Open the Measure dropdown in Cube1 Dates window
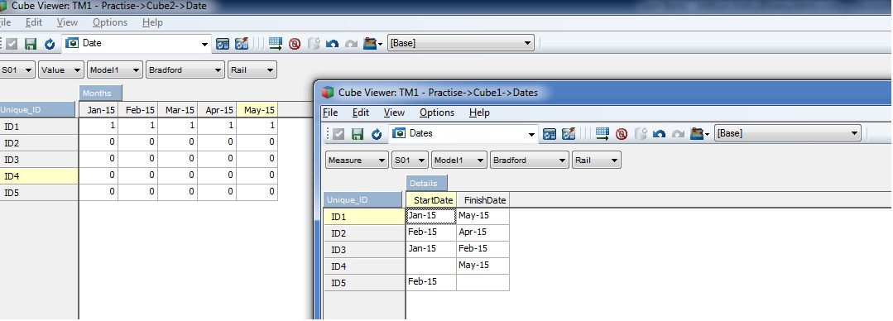Image resolution: width=893 pixels, height=321 pixels. coord(357,160)
